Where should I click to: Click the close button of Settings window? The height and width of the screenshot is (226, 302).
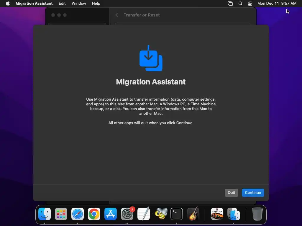click(x=53, y=15)
